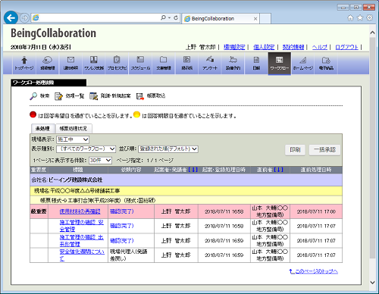The image size is (379, 294).
Task: Click the 一括承認 bulk approve button
Action: point(324,150)
